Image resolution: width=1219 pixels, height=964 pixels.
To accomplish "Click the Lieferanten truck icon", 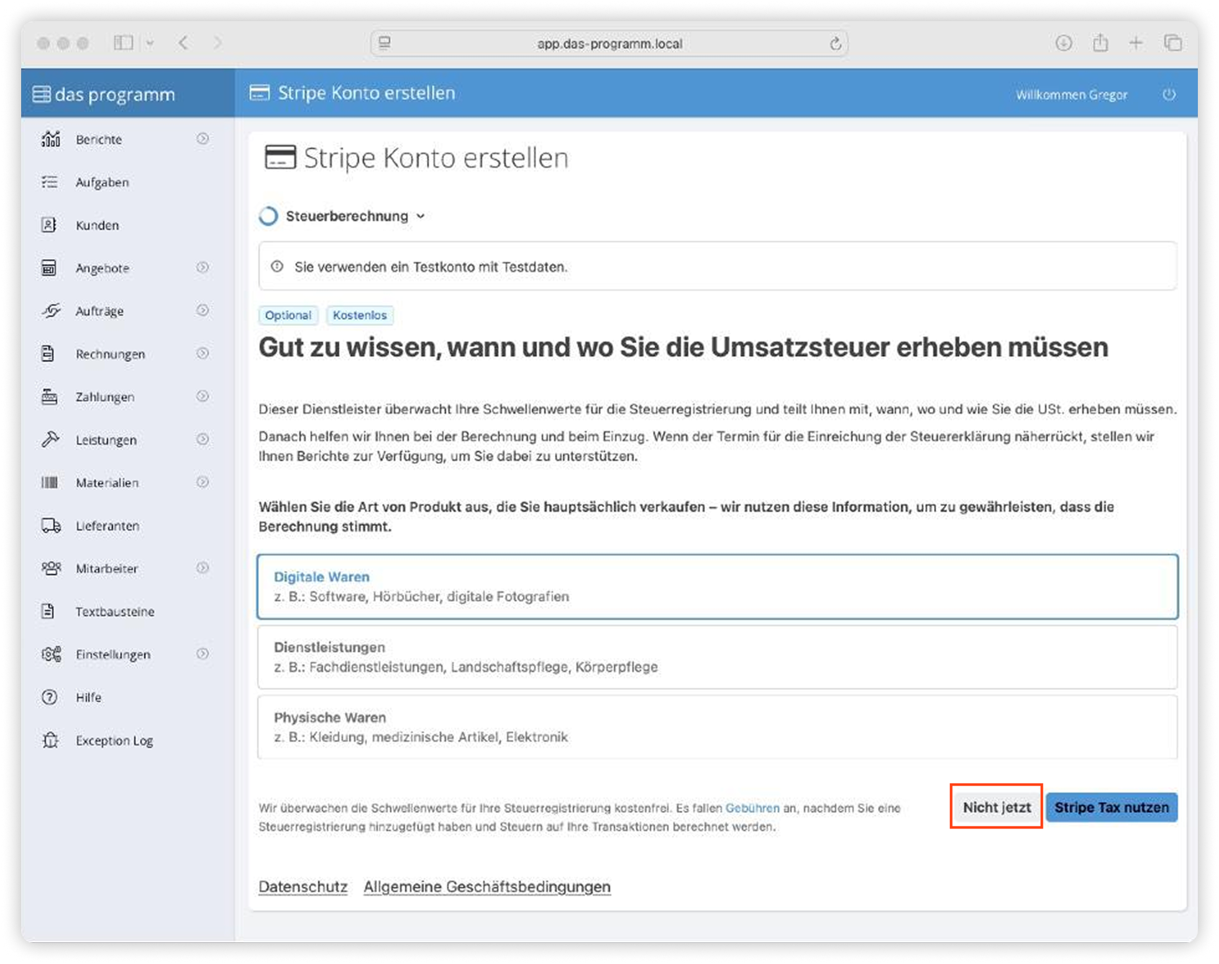I will click(50, 525).
